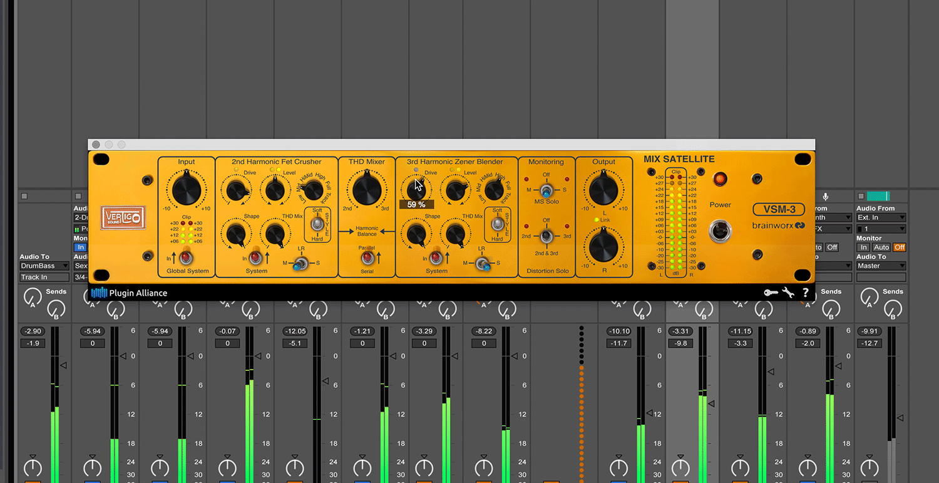This screenshot has height=483, width=939.
Task: Click the -3.31 track volume field
Action: pos(680,331)
